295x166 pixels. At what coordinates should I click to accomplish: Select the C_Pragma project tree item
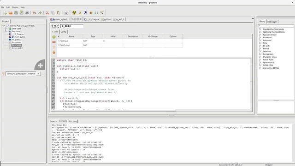click(x=19, y=34)
